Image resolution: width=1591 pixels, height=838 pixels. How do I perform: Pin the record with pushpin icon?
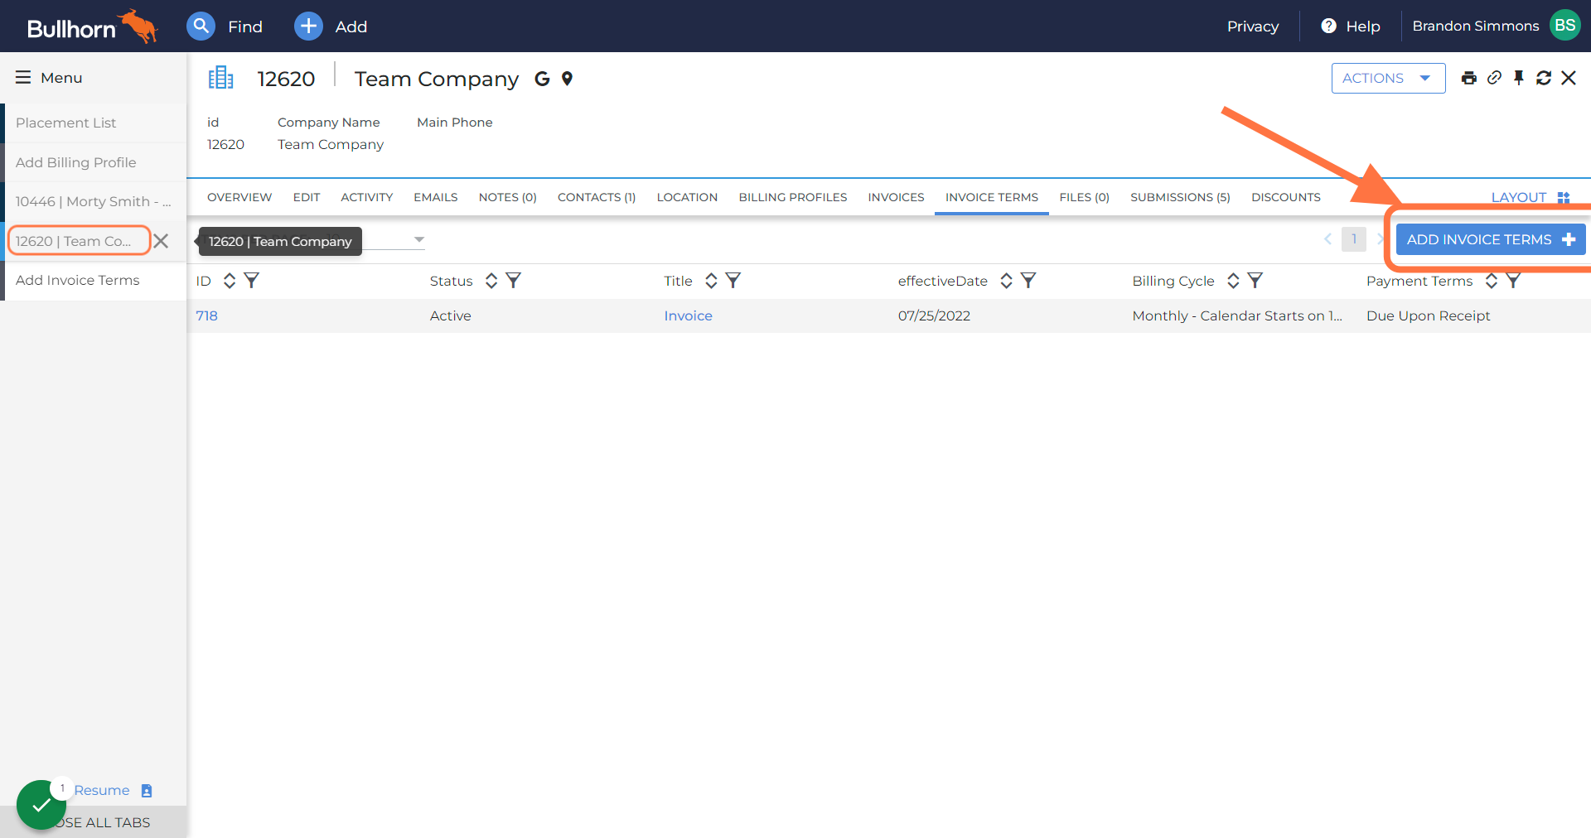click(1519, 78)
